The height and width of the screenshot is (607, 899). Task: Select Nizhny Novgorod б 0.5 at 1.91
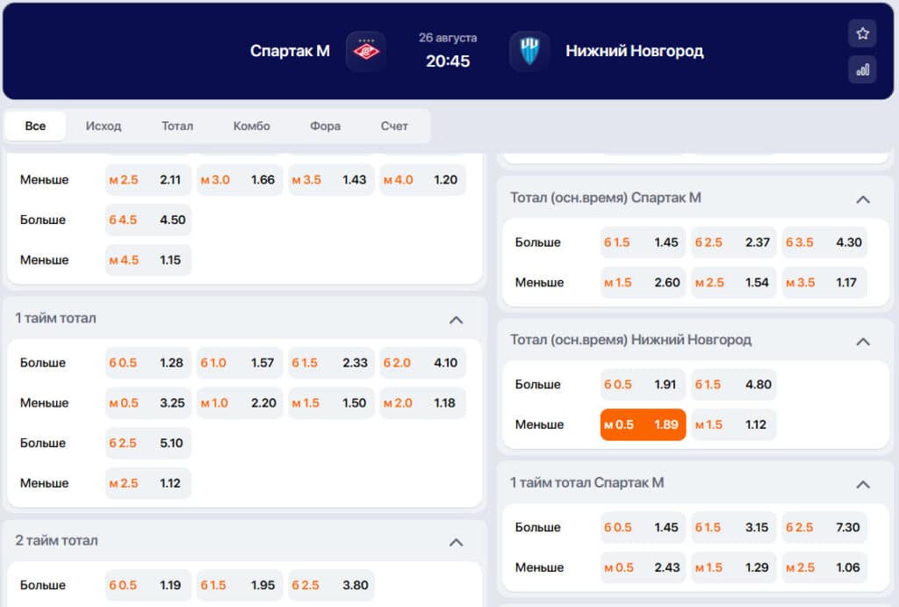pyautogui.click(x=643, y=385)
